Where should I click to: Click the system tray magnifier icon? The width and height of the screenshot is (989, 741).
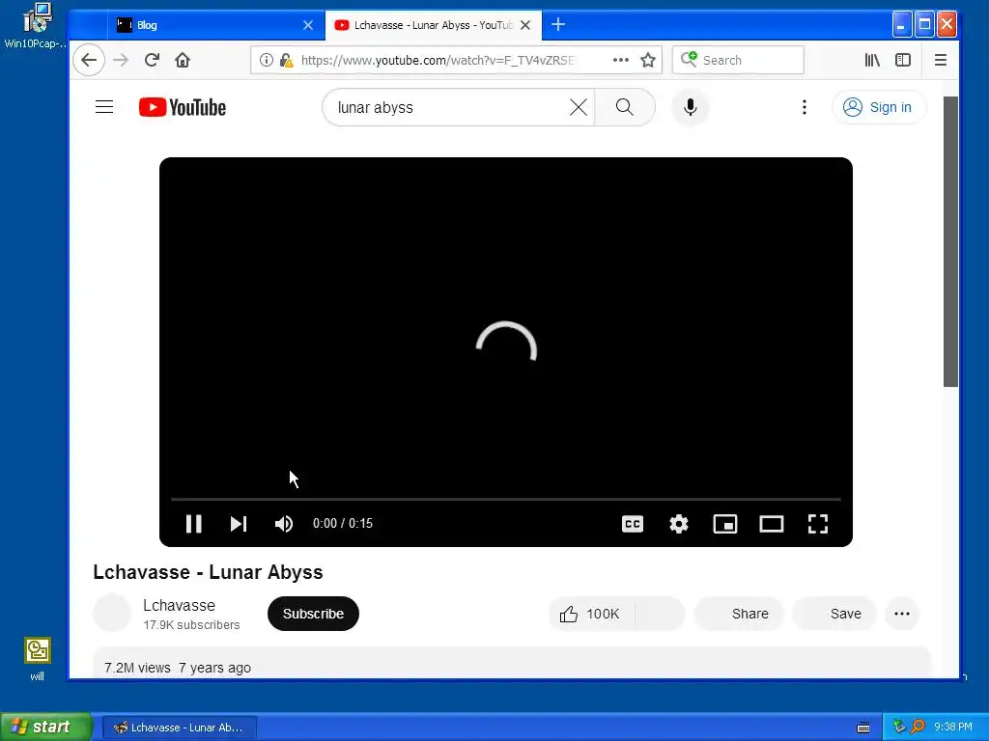point(918,727)
